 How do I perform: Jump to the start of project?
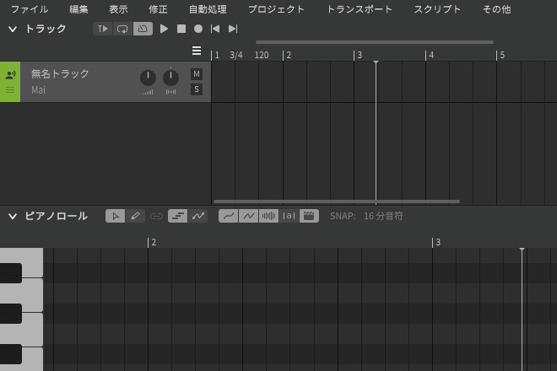215,29
